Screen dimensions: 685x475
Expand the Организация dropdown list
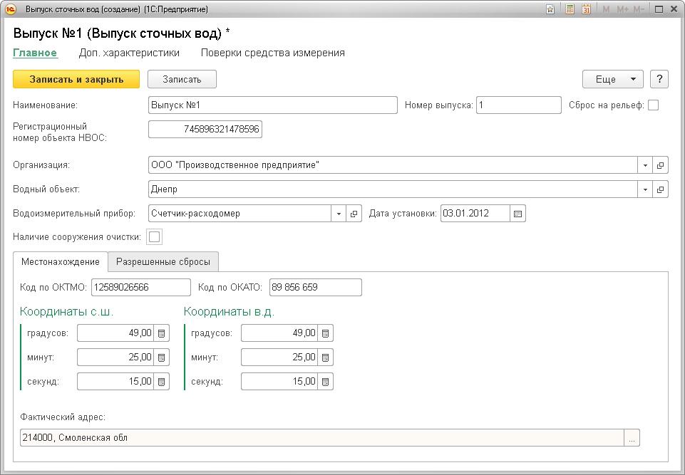pyautogui.click(x=645, y=165)
